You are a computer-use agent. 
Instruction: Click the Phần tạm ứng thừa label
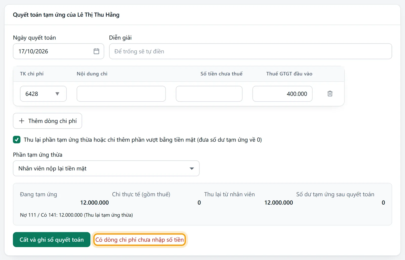pyautogui.click(x=38, y=155)
